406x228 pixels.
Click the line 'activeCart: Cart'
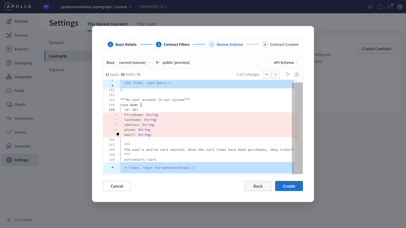click(x=140, y=160)
